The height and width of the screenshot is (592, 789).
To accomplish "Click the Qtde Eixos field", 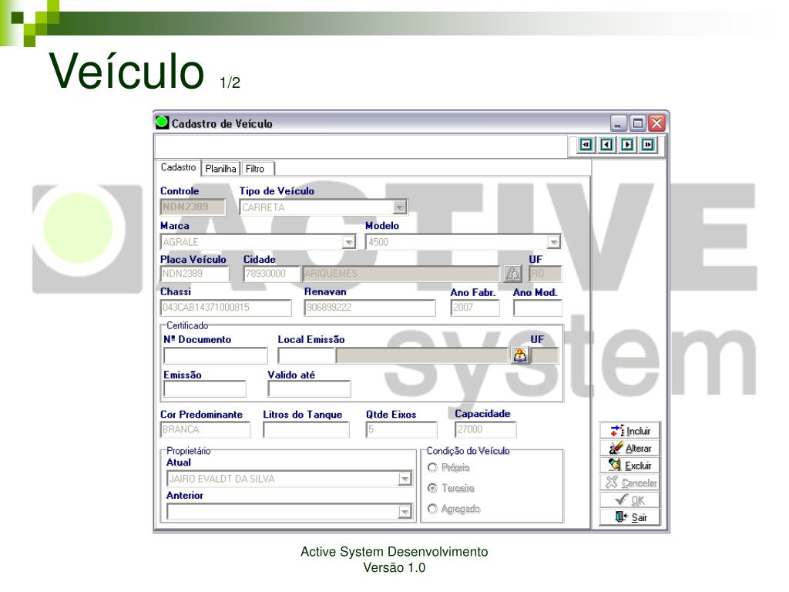I will tap(401, 429).
